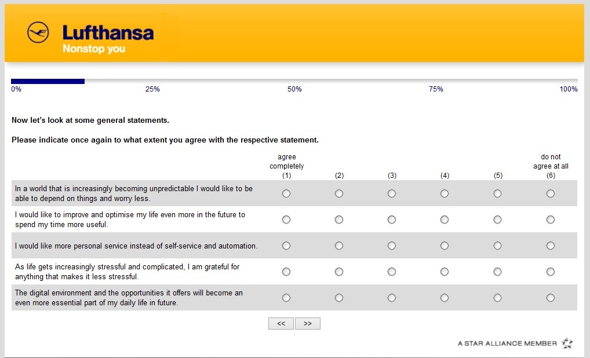Select option (2) for stressful life statement
The image size is (590, 358).
coord(339,272)
